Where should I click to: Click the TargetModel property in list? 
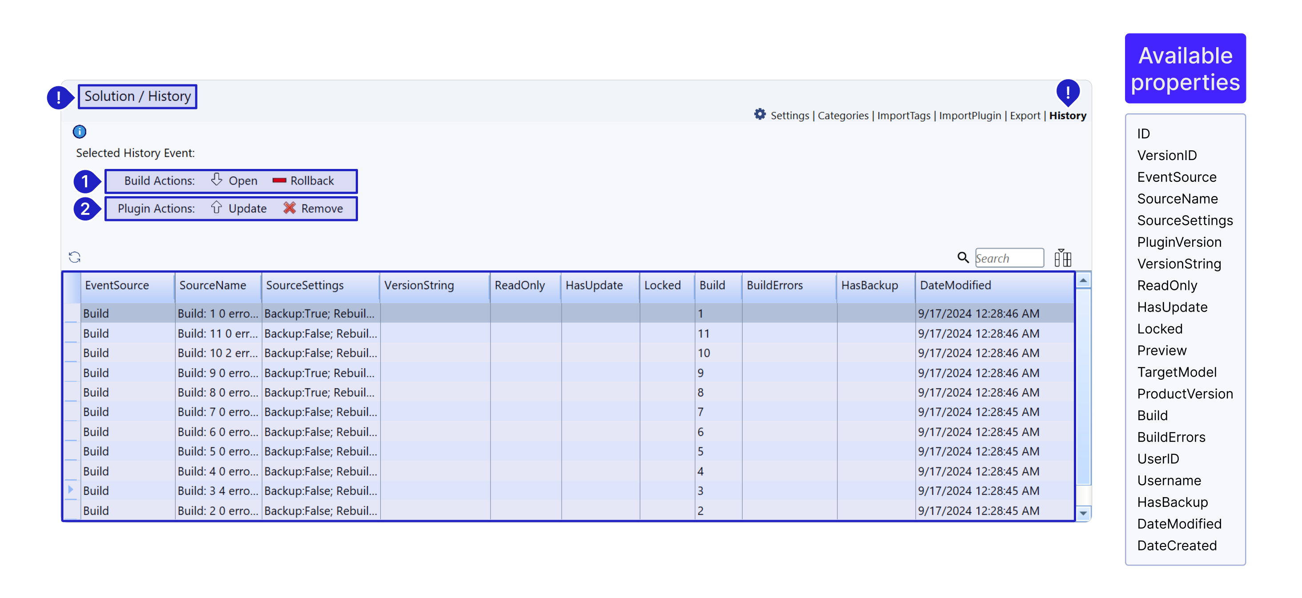(x=1177, y=372)
